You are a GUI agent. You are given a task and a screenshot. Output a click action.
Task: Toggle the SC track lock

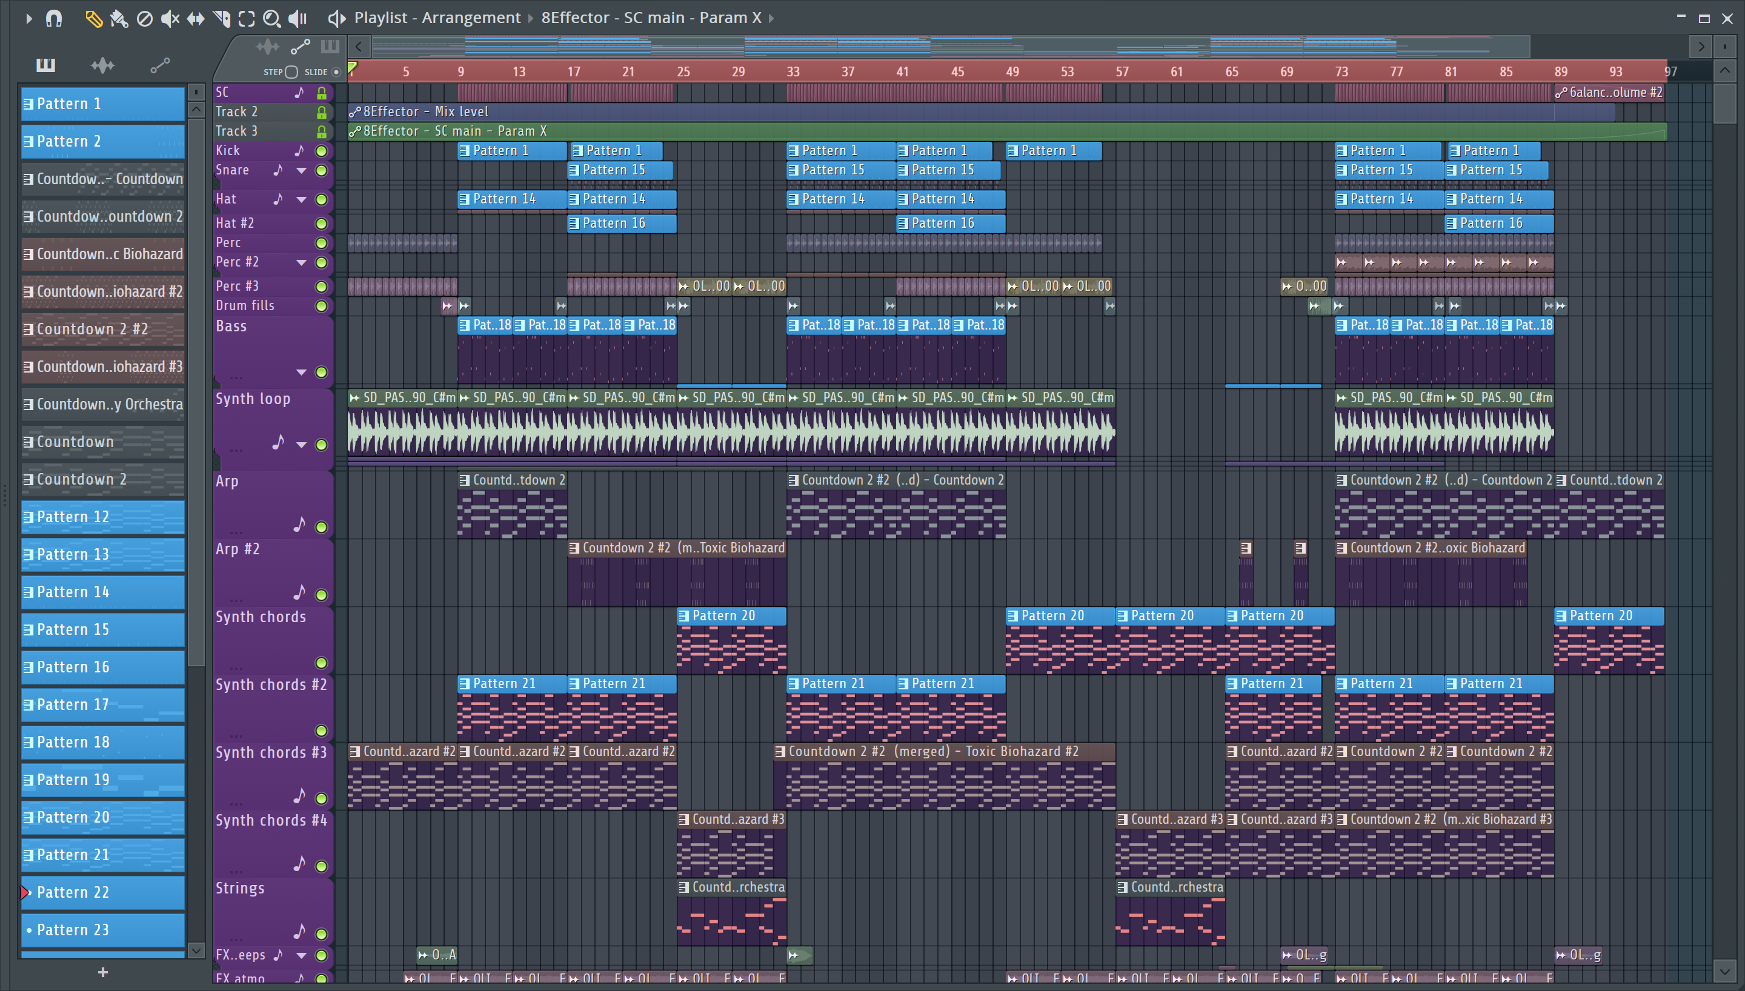point(321,93)
